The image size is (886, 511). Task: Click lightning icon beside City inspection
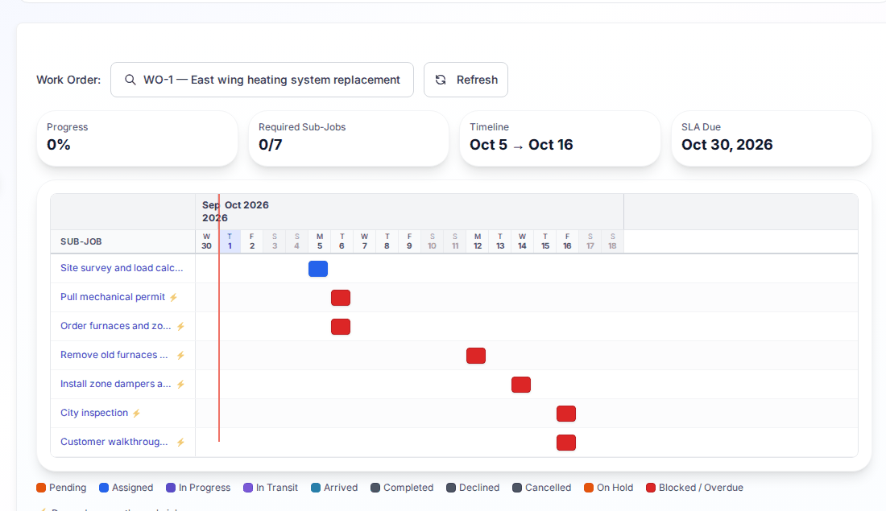(136, 414)
